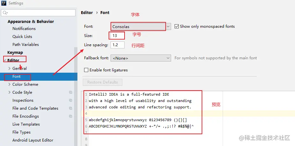
Task: Enable font ligatures checkbox
Action: (x=86, y=70)
